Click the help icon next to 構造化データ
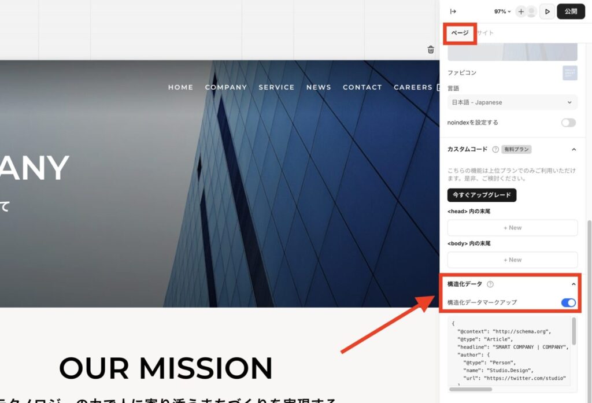This screenshot has height=403, width=592. tap(490, 284)
